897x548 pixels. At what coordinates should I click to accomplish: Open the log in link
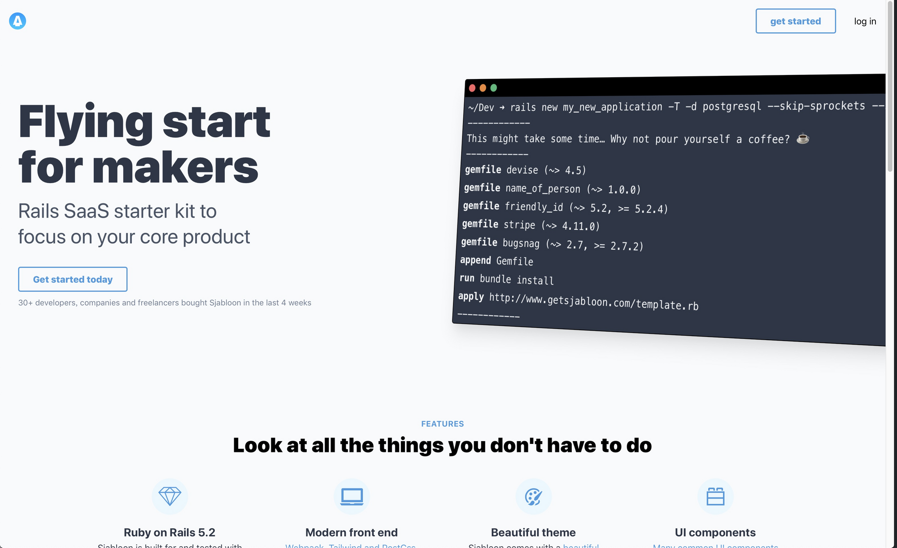click(x=865, y=21)
